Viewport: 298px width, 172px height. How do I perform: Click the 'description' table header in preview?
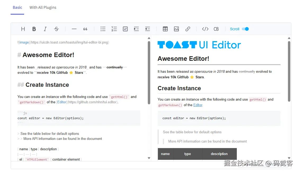pyautogui.click(x=219, y=154)
